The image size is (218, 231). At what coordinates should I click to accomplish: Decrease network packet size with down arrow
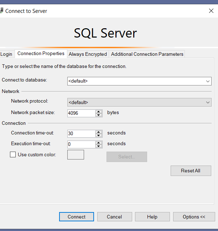99,115
